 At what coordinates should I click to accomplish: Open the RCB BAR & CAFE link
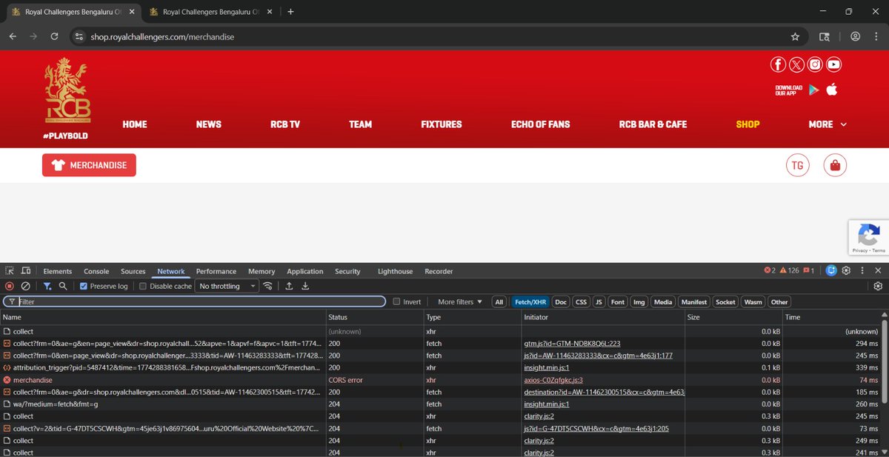click(x=653, y=124)
